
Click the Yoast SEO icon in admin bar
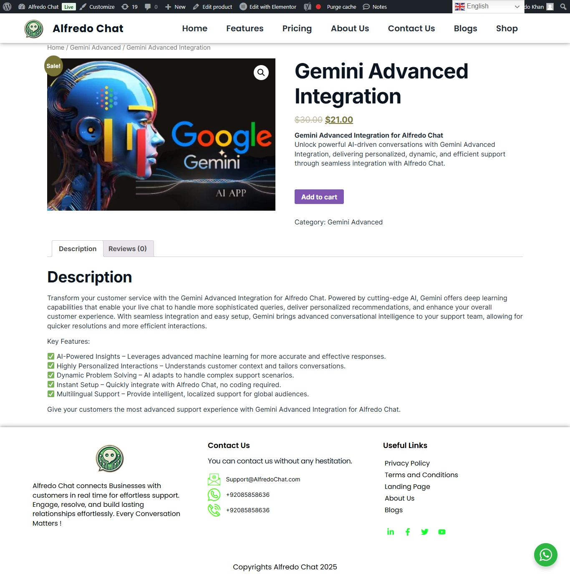308,7
